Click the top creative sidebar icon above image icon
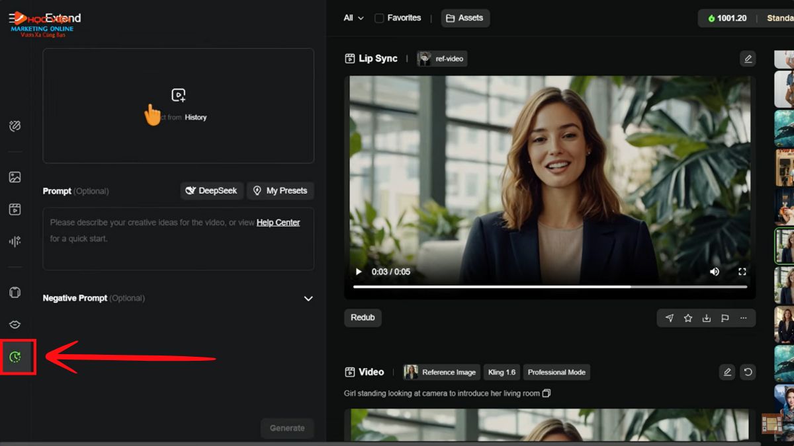This screenshot has width=794, height=446. click(x=15, y=126)
